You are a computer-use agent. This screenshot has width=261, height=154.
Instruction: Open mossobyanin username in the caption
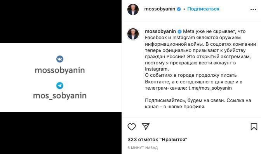[x=160, y=31]
